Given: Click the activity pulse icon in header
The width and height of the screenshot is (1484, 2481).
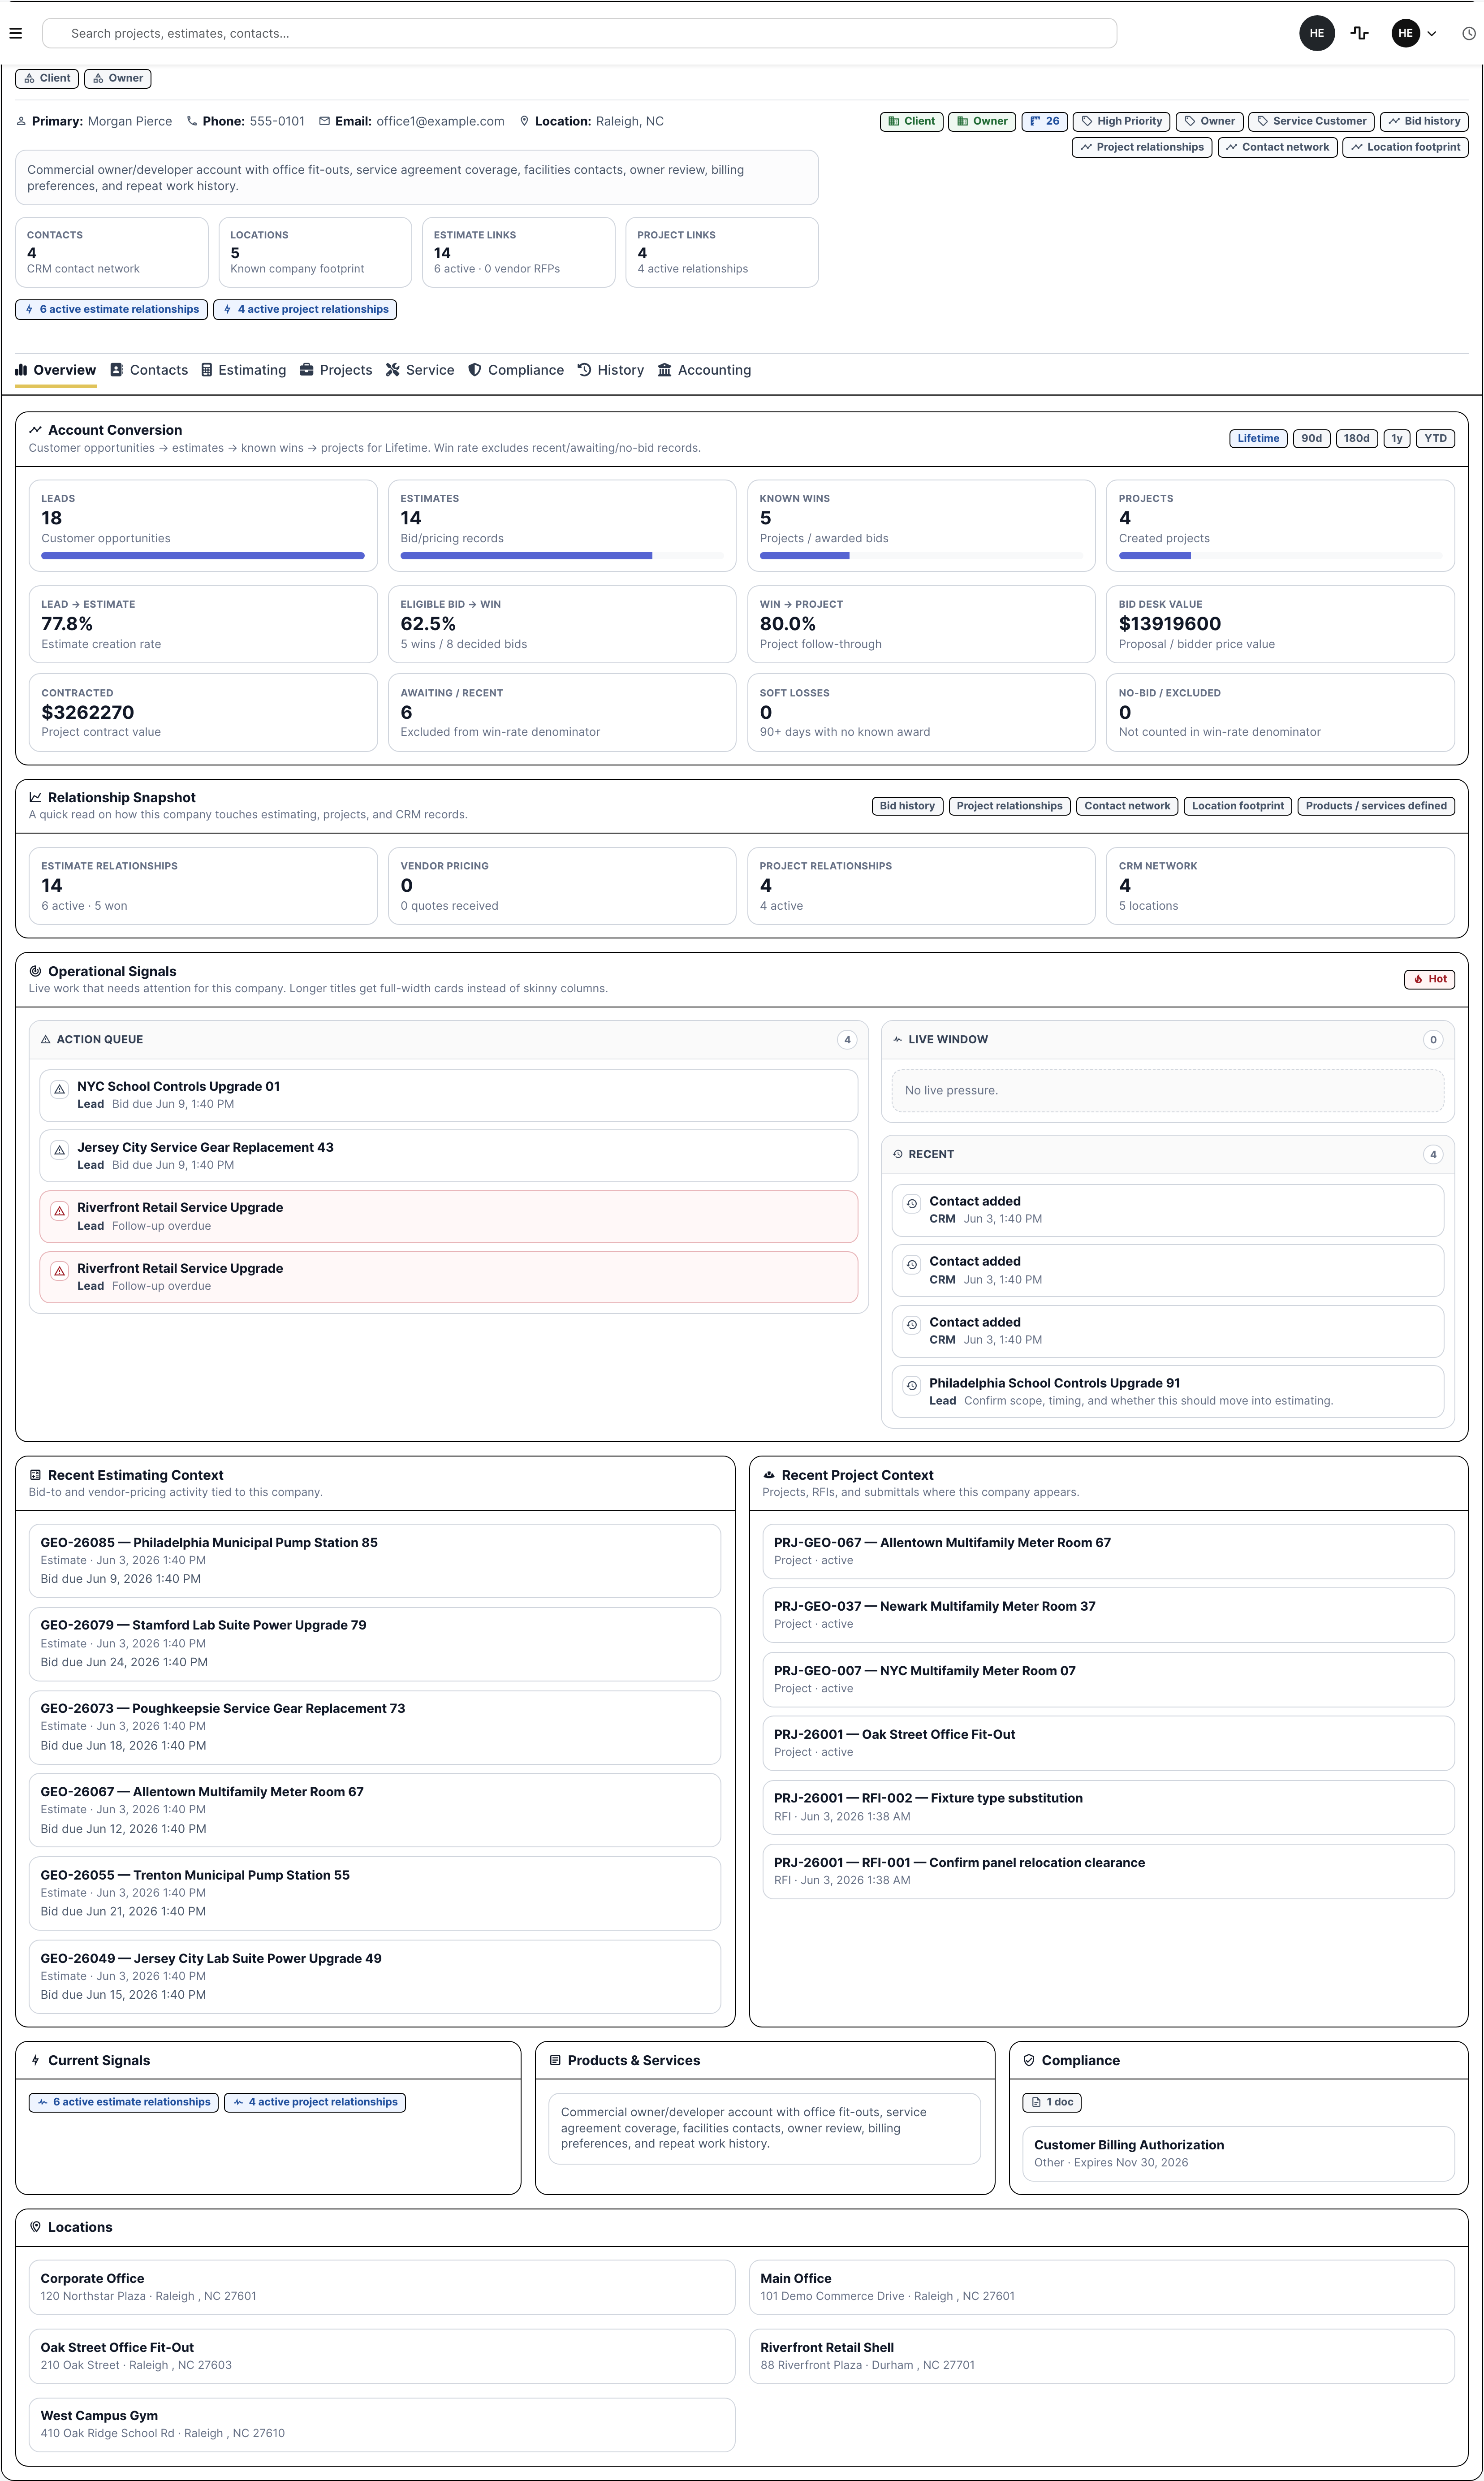Looking at the screenshot, I should (1359, 33).
